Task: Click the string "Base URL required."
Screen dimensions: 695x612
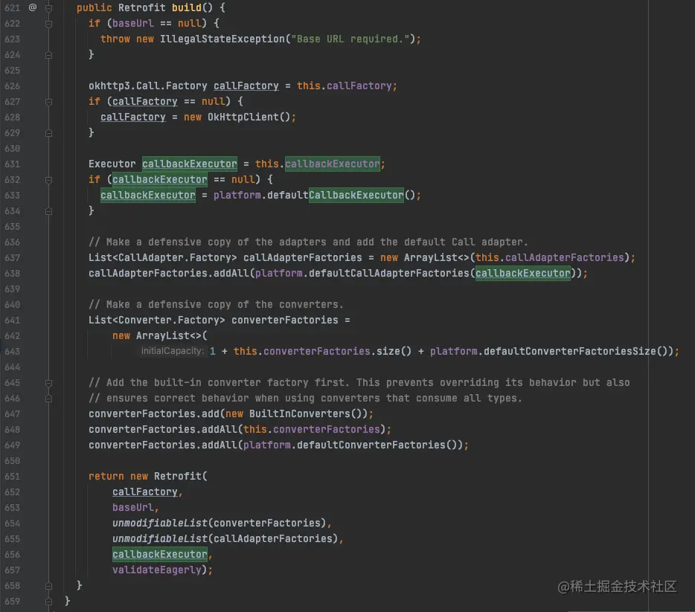Action: coord(350,39)
